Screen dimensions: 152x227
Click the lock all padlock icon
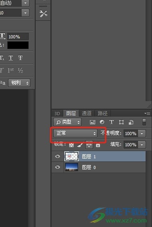tap(98, 145)
